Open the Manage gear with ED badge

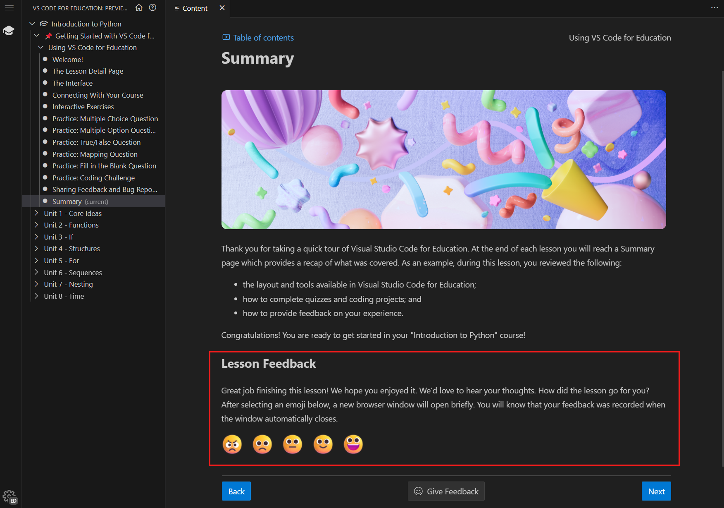(x=9, y=495)
